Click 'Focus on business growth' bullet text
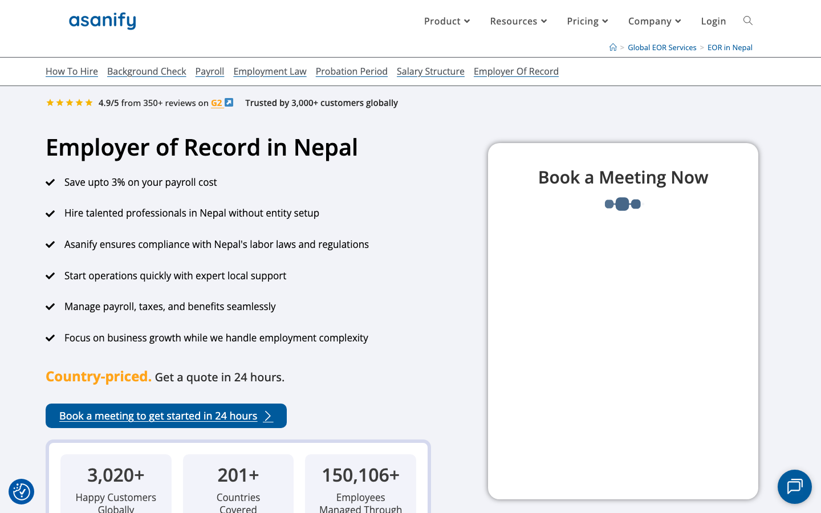The image size is (821, 513). (216, 338)
